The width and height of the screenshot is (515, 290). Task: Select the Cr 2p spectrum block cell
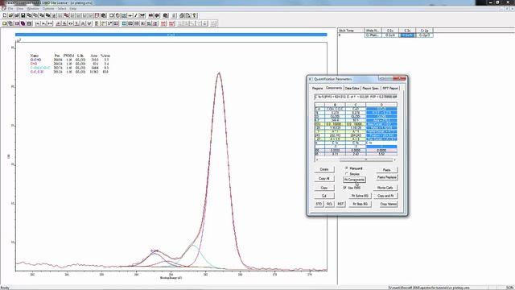424,35
